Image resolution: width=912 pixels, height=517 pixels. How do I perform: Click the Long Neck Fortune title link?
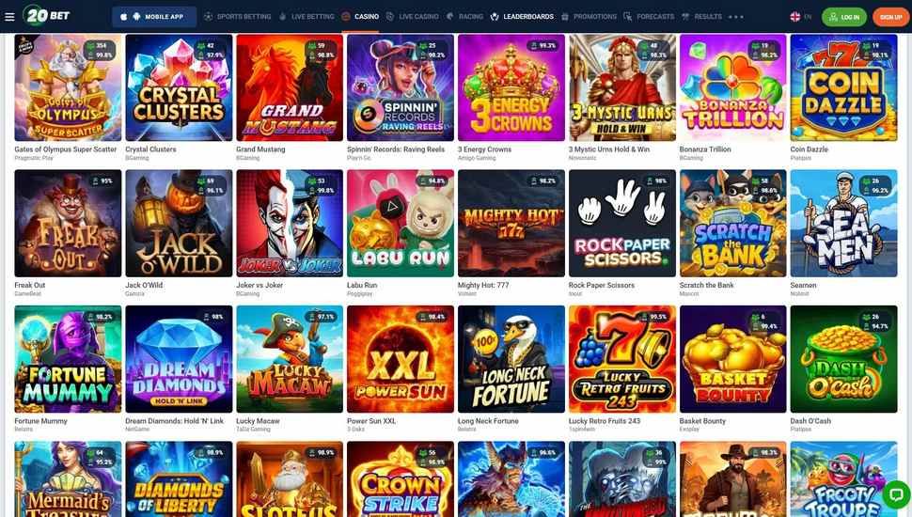(x=488, y=421)
